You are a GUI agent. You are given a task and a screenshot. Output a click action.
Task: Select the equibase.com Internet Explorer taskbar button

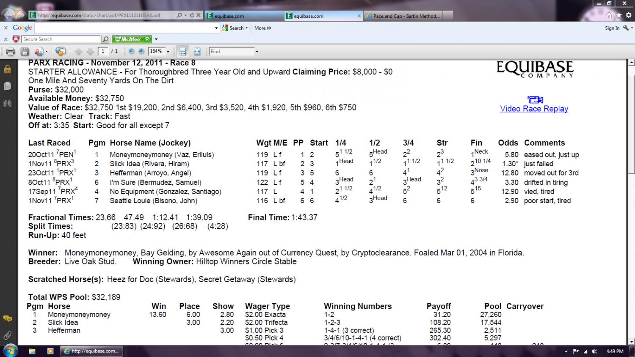(91, 351)
